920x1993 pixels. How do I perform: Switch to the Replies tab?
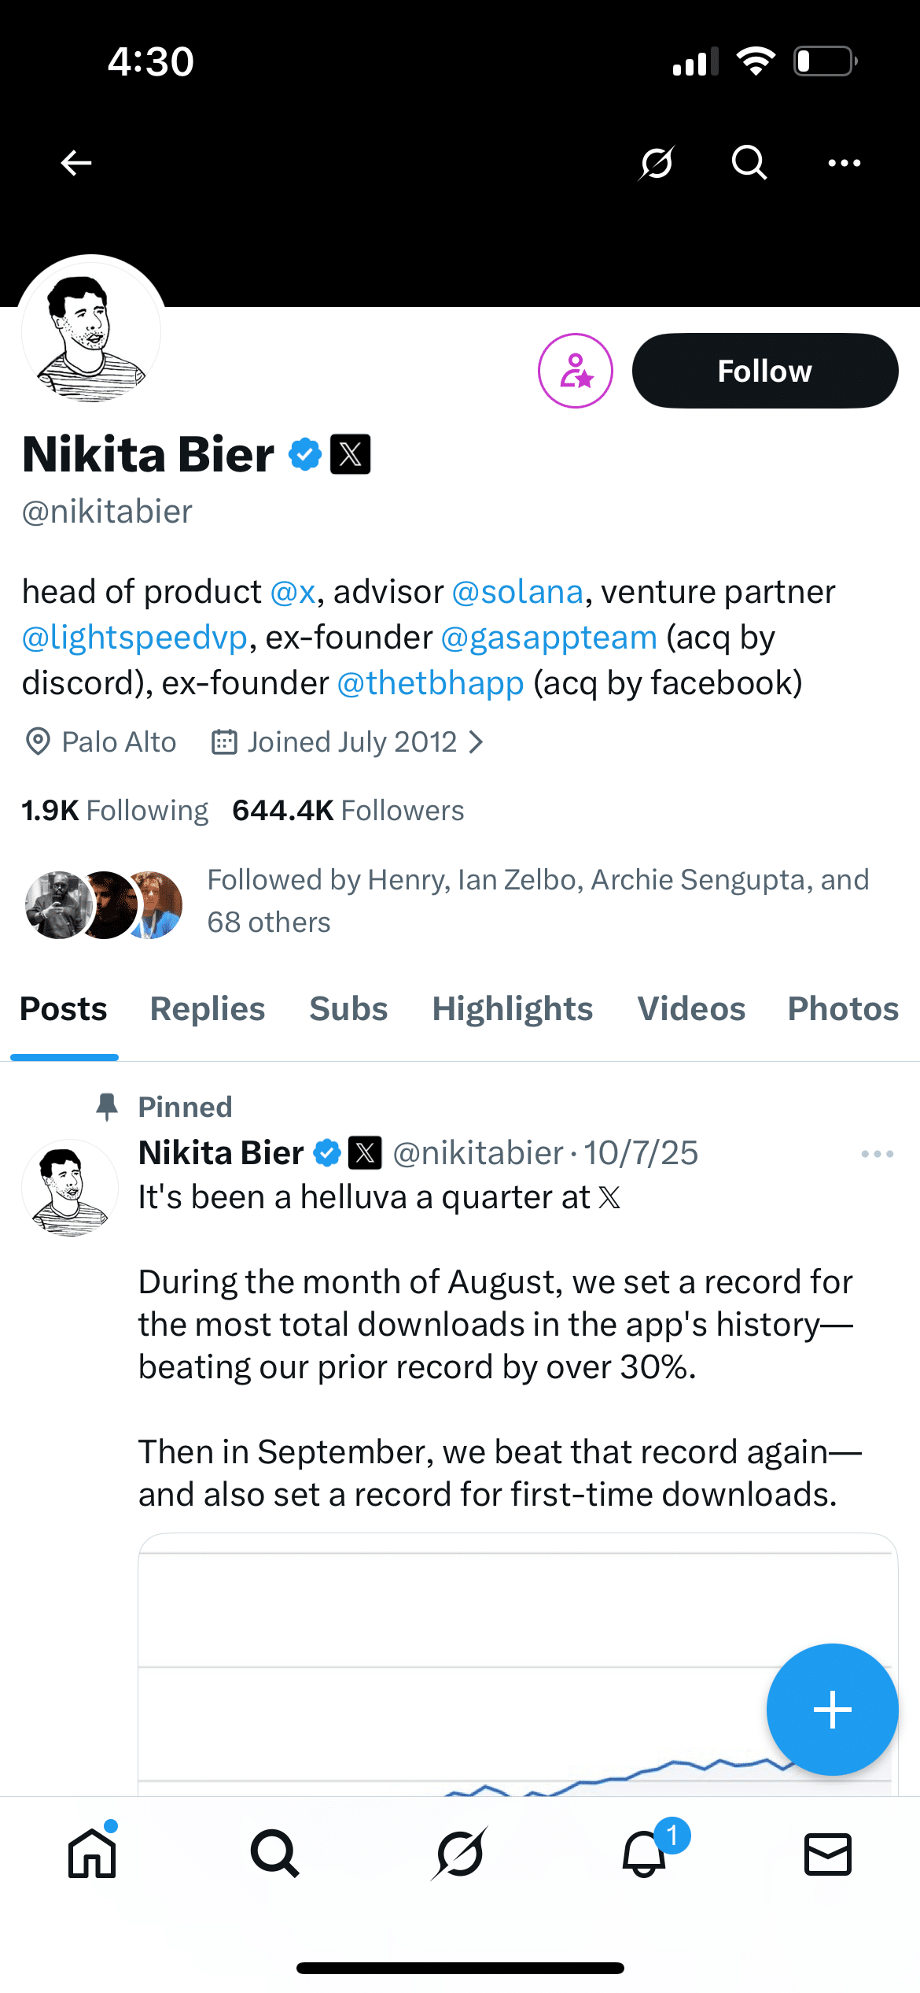pyautogui.click(x=208, y=1009)
